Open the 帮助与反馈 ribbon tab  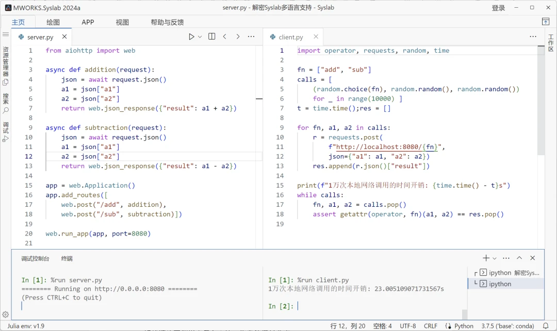coord(167,22)
